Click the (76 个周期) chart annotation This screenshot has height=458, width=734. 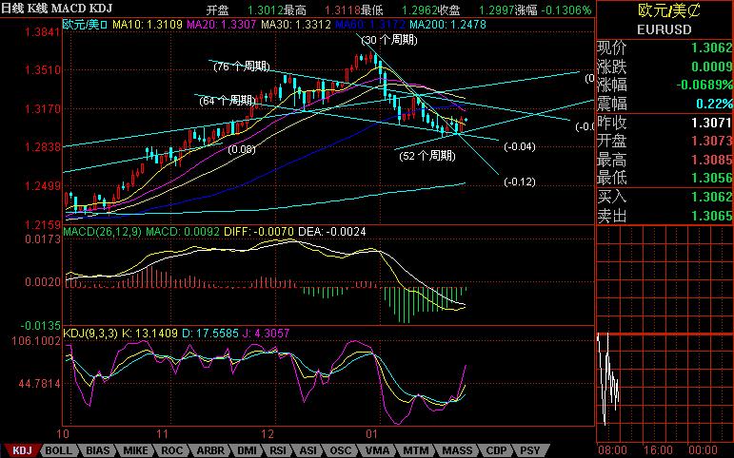[x=242, y=67]
